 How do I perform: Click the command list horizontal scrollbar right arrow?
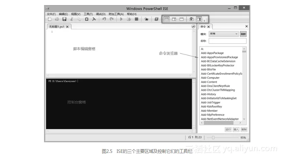pos(240,123)
